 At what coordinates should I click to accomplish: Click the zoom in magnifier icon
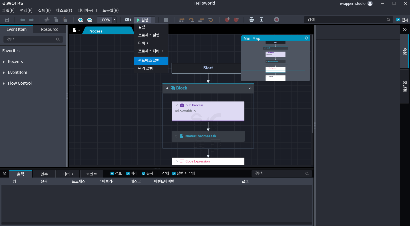tap(81, 20)
